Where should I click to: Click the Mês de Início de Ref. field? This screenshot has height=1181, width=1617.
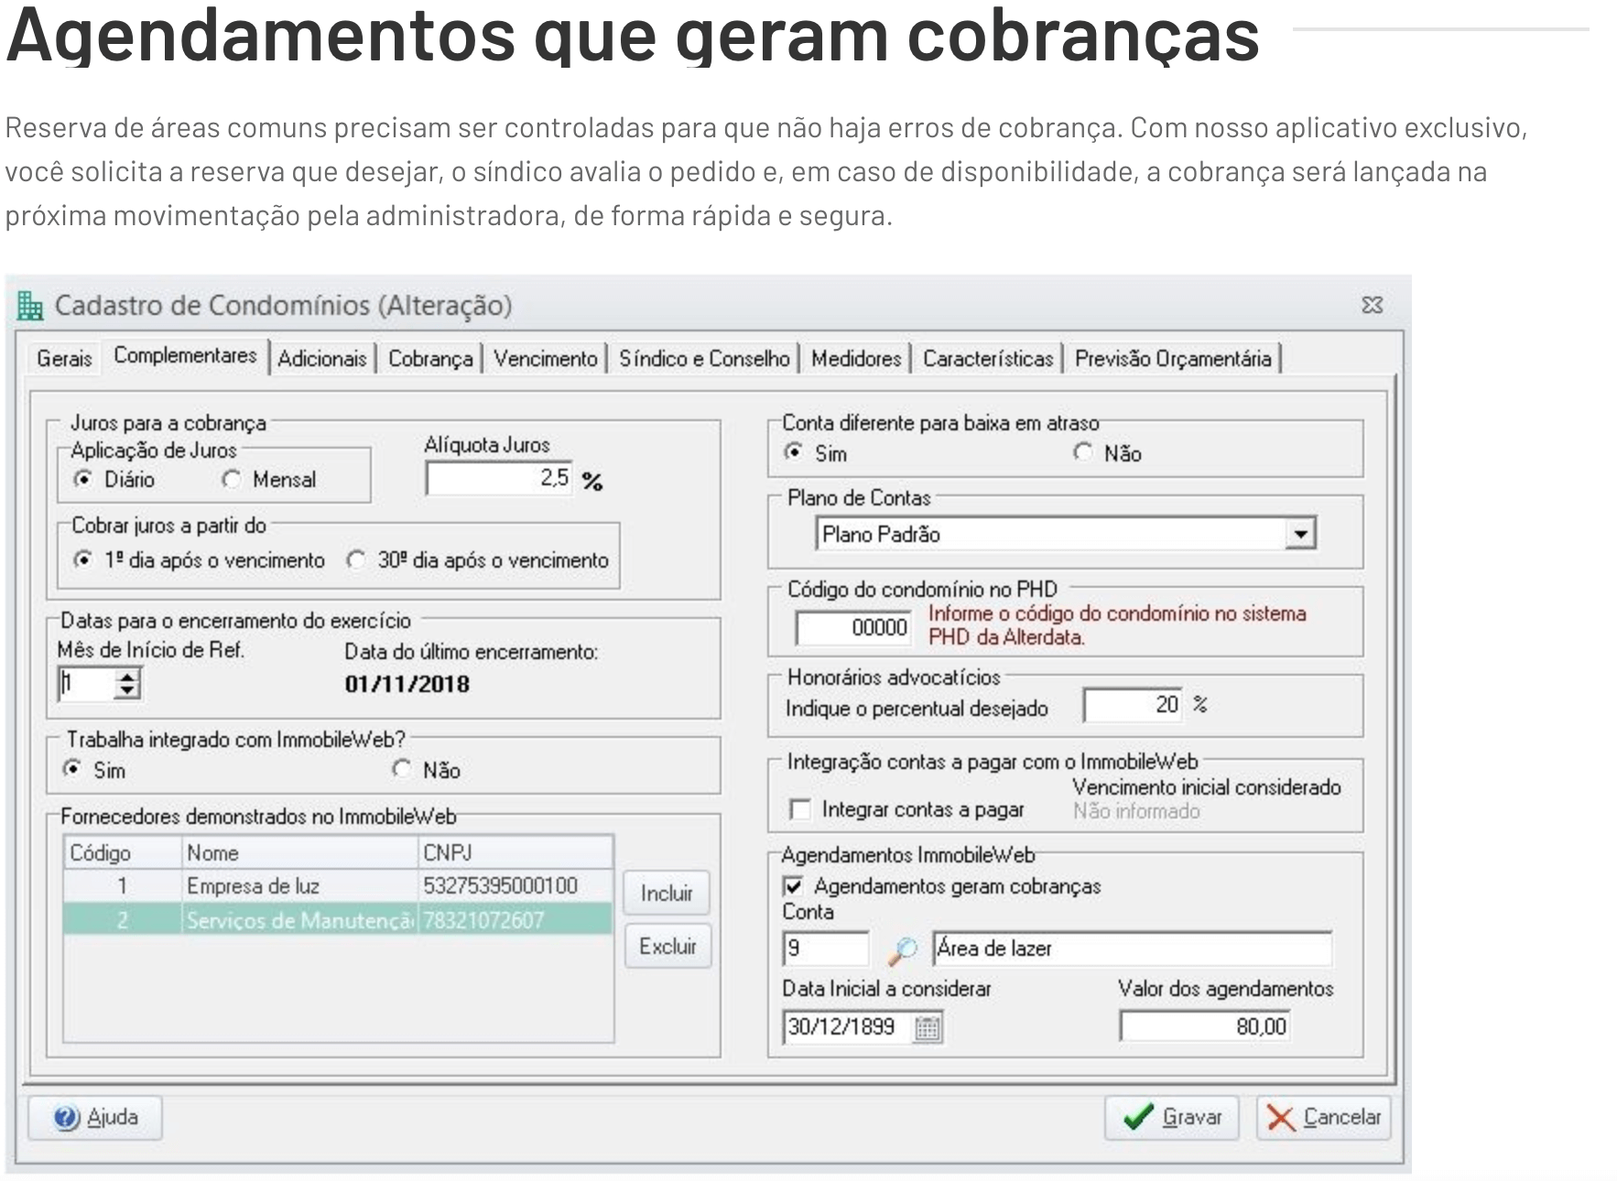[x=88, y=683]
